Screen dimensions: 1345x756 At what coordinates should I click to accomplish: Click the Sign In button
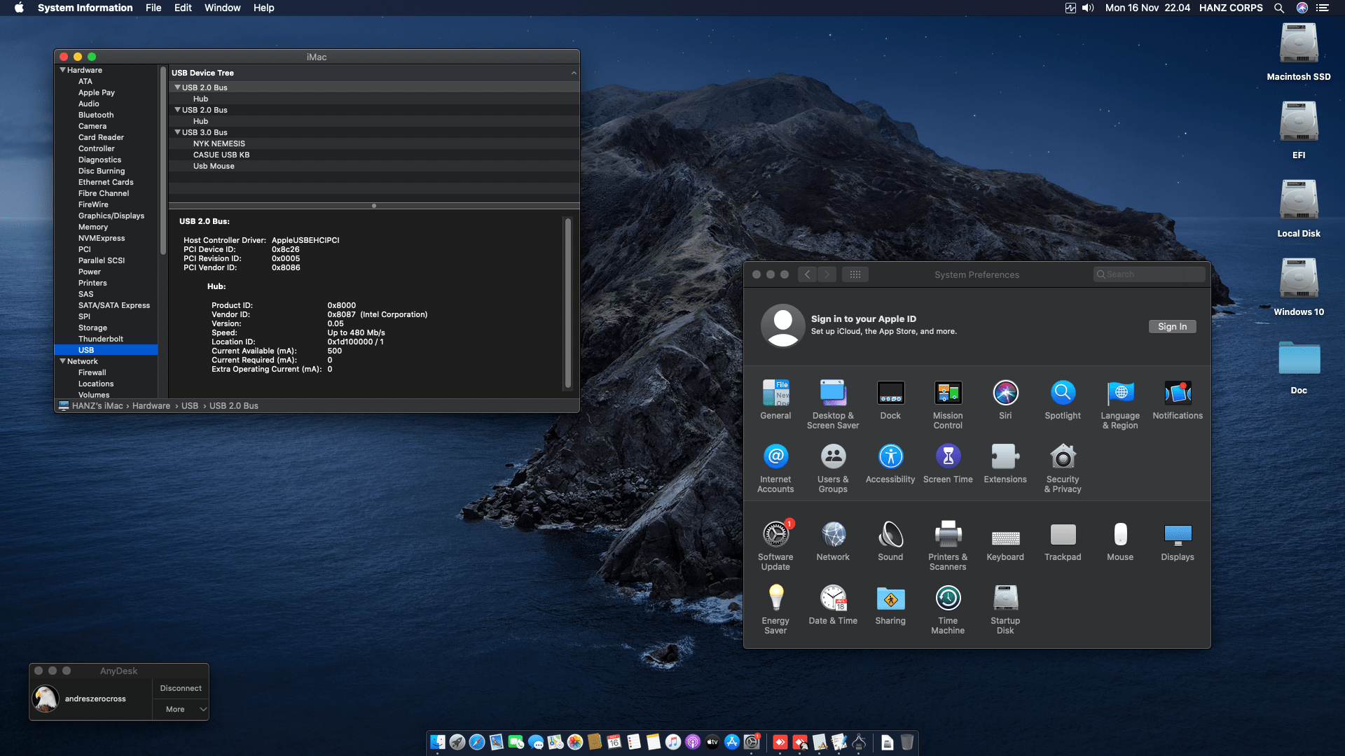(1171, 327)
